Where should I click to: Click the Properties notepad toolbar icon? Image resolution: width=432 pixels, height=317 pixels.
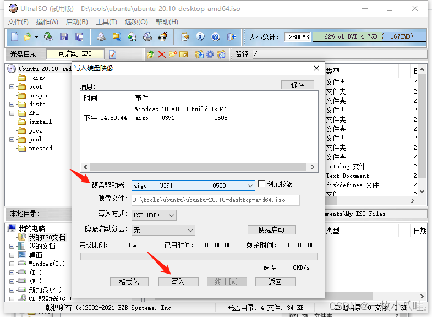tap(185, 37)
